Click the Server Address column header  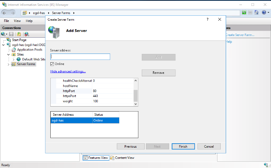coord(71,114)
